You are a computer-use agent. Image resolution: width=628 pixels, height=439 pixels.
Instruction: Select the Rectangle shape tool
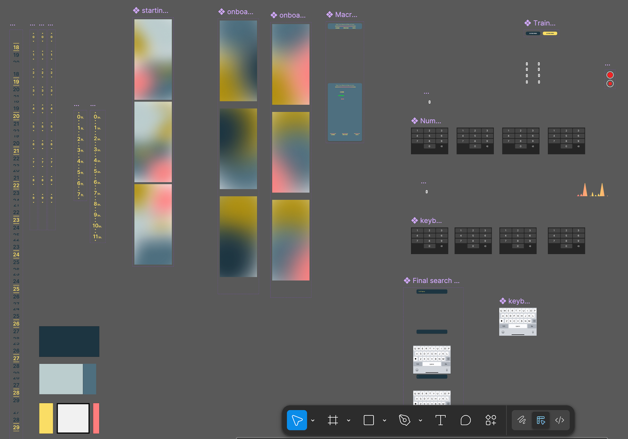click(x=369, y=420)
